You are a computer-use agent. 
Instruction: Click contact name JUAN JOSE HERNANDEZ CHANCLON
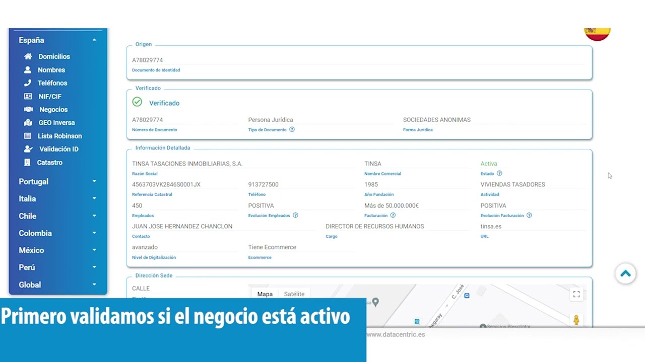(182, 226)
